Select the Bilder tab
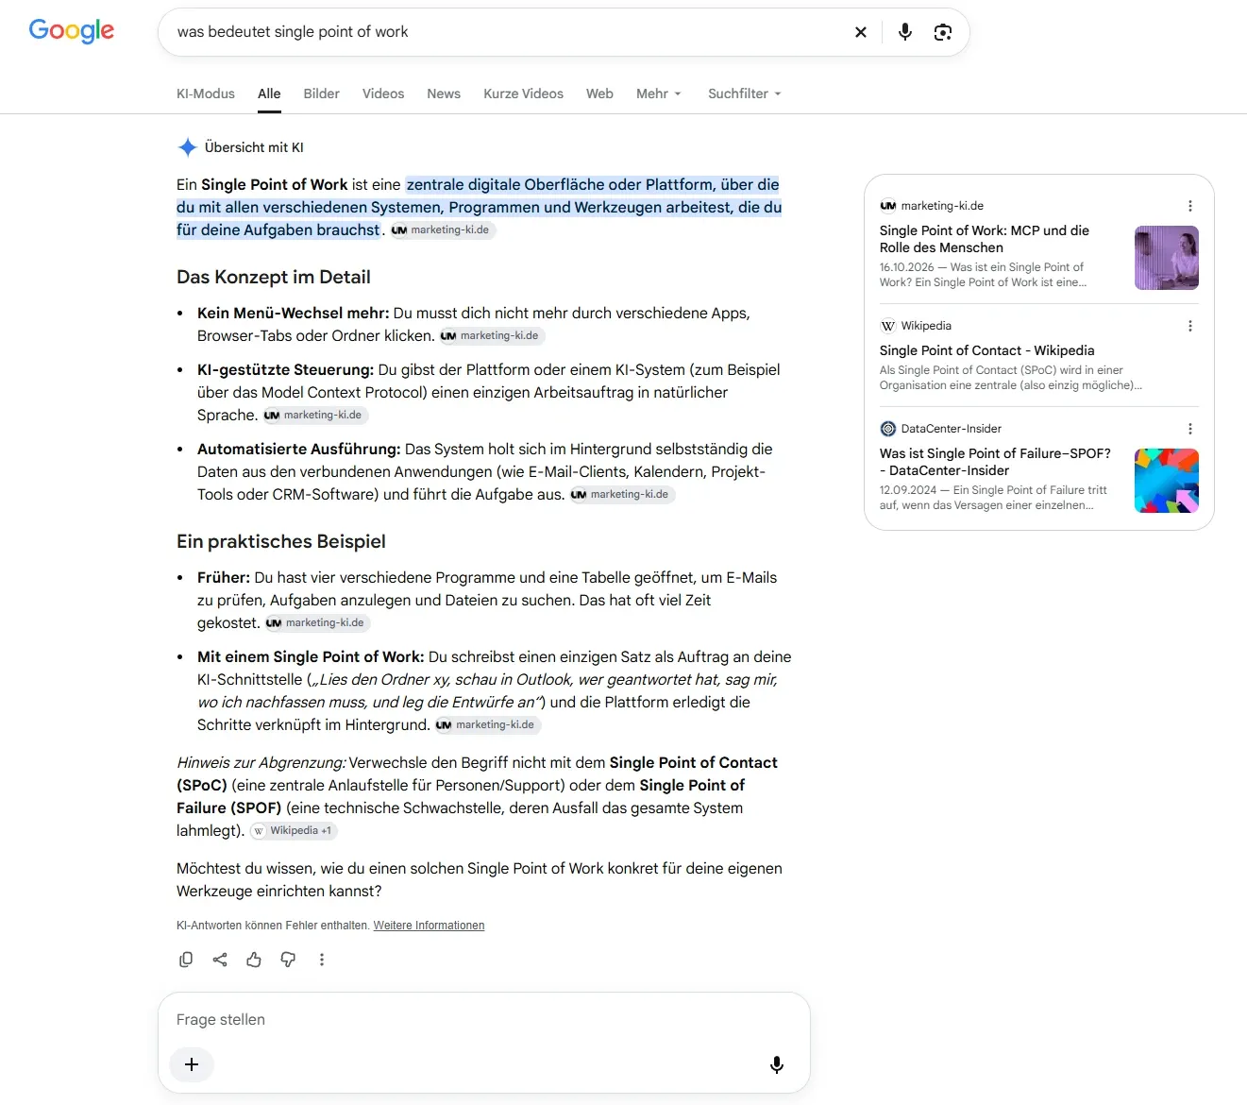 tap(322, 93)
